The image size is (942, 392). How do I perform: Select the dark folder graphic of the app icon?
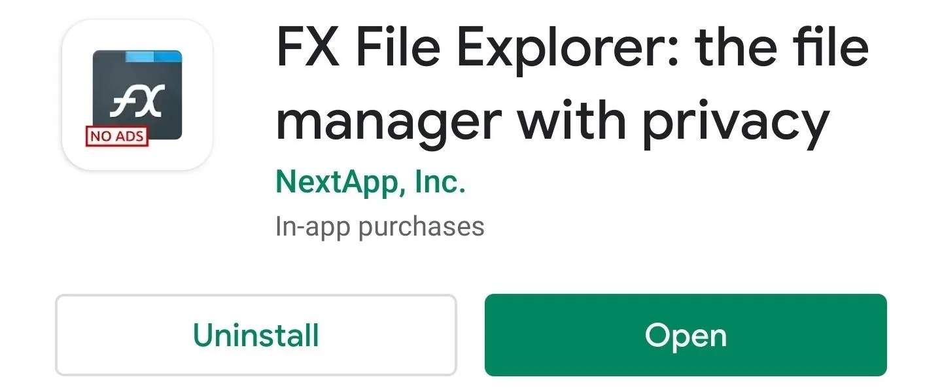pos(137,94)
